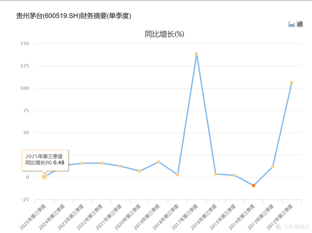The image size is (312, 233).
Task: Click the 2020 third quarter data point
Action: [x=140, y=171]
